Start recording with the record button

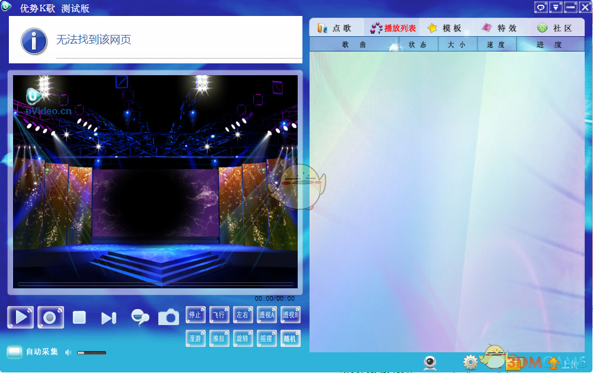50,317
